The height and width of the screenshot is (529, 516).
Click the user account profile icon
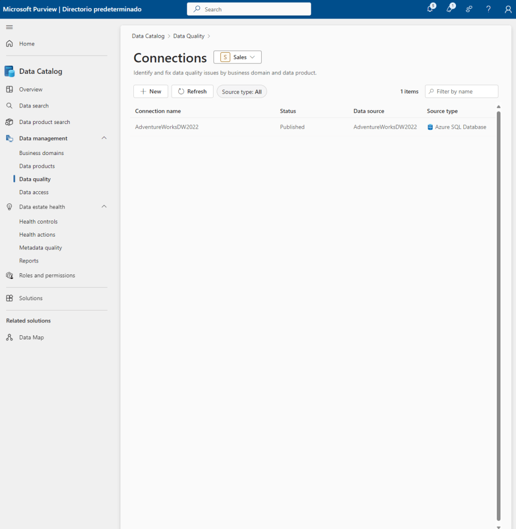click(x=508, y=9)
